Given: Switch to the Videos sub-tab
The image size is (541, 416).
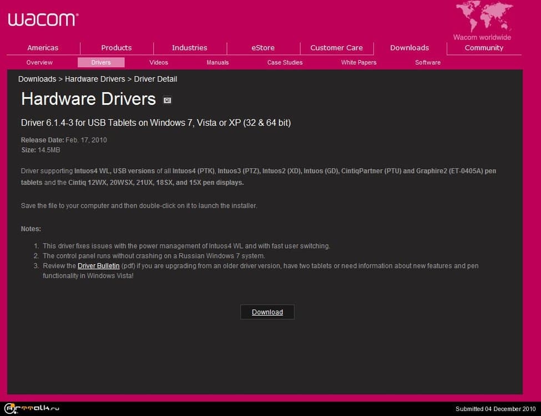Looking at the screenshot, I should click(x=159, y=63).
